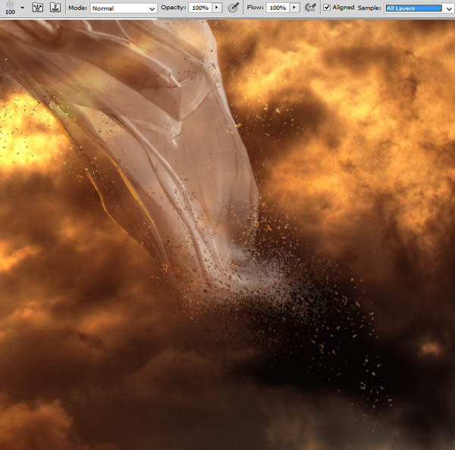
Task: Open the Flow slider popup arrow
Action: 294,8
